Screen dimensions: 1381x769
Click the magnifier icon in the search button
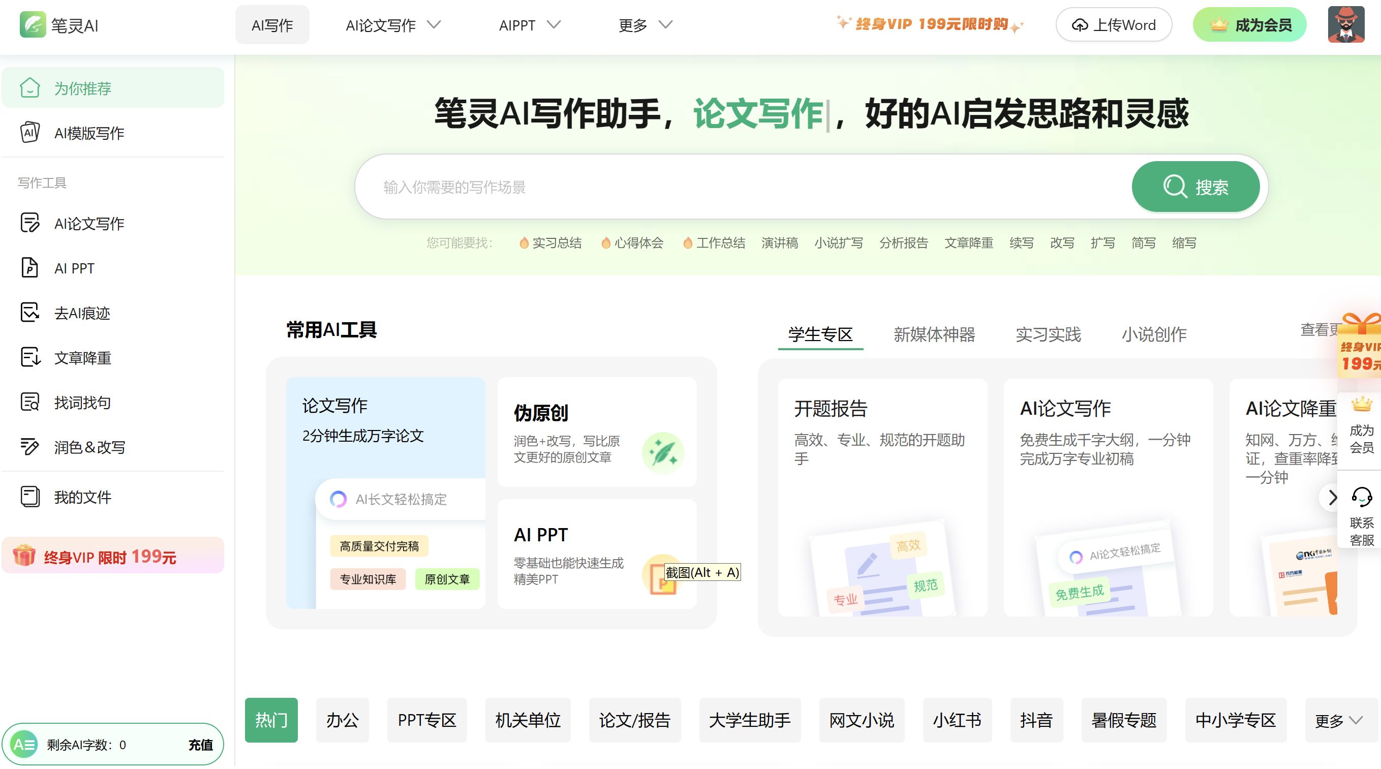1175,187
